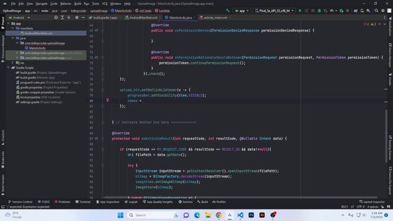Toggle the Device Manager right side tab
Viewport: 393px width, 221px height.
click(x=391, y=55)
